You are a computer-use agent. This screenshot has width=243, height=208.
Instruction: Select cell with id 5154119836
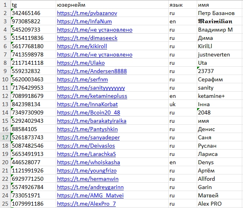[33, 38]
